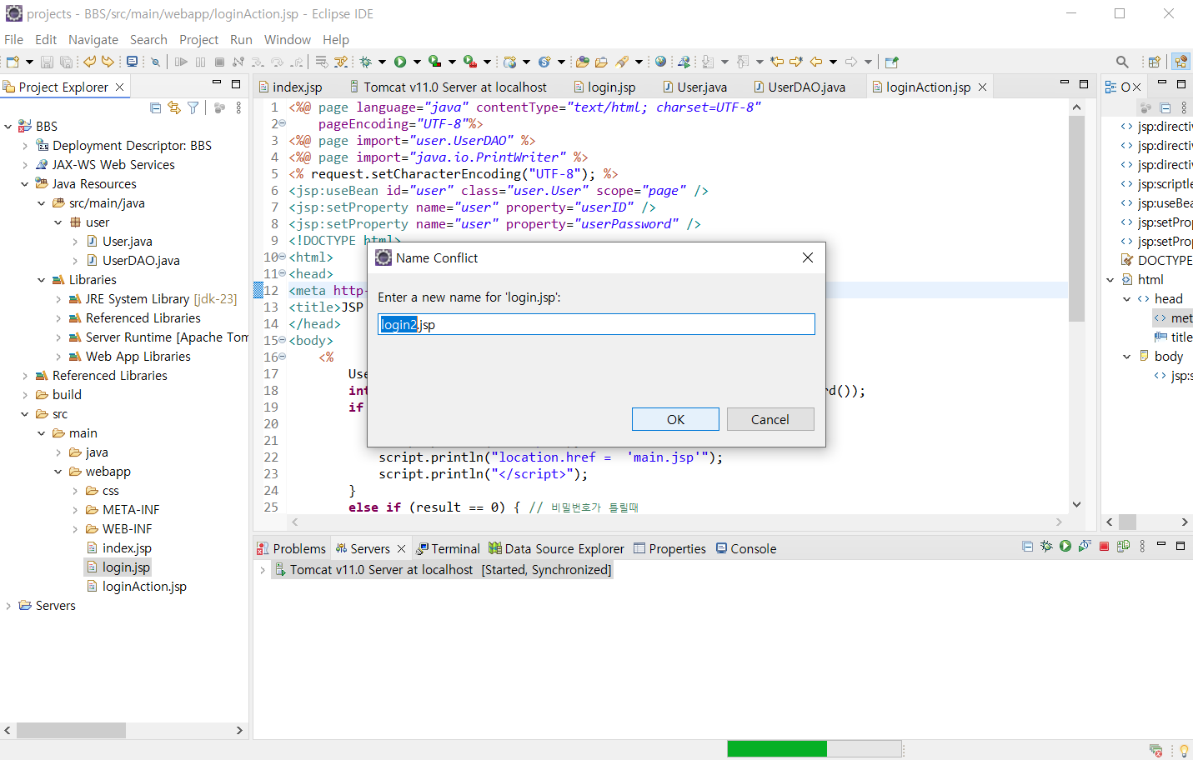Expand the WEB-INF folder
The image size is (1193, 760).
[75, 529]
